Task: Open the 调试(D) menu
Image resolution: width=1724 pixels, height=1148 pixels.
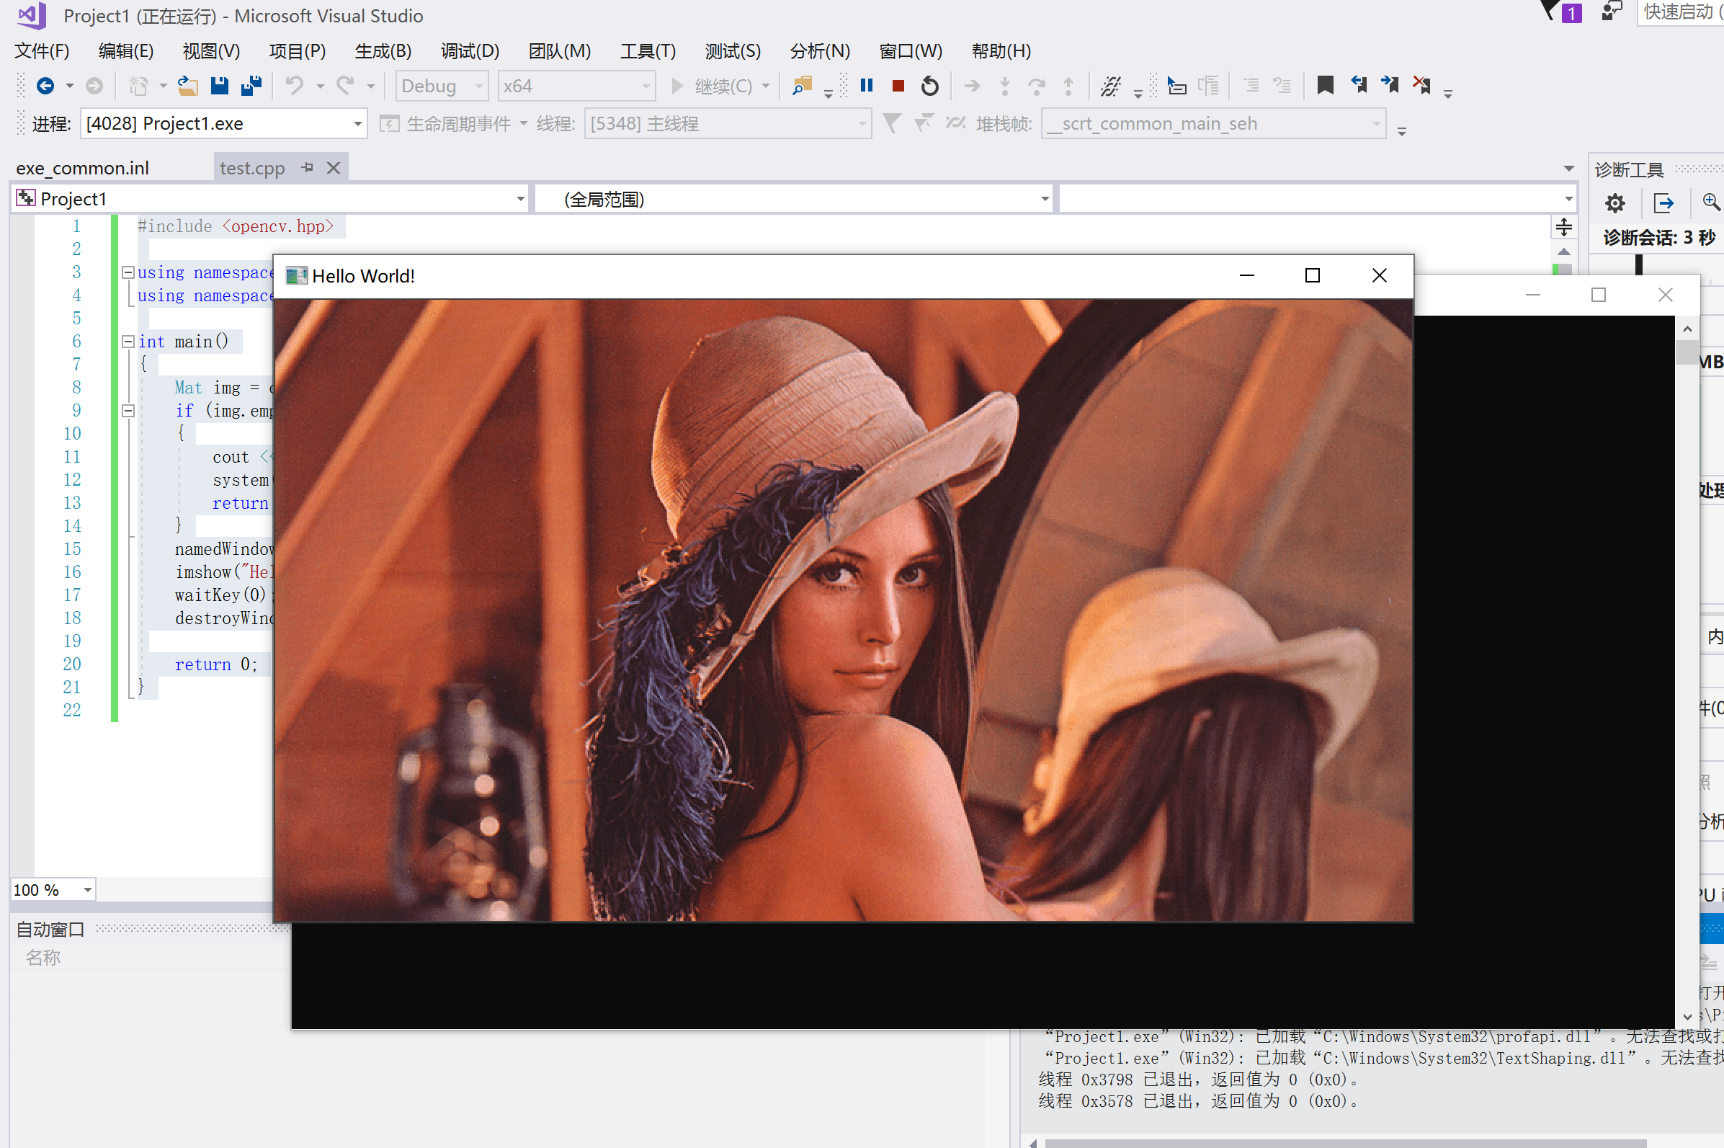Action: coord(470,51)
